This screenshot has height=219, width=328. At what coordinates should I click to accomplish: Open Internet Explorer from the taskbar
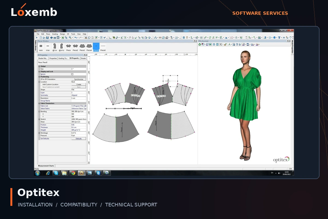click(x=48, y=173)
